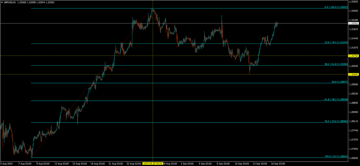
Task: Click the 1.27740 value on price axis
Action: (x=354, y=131)
